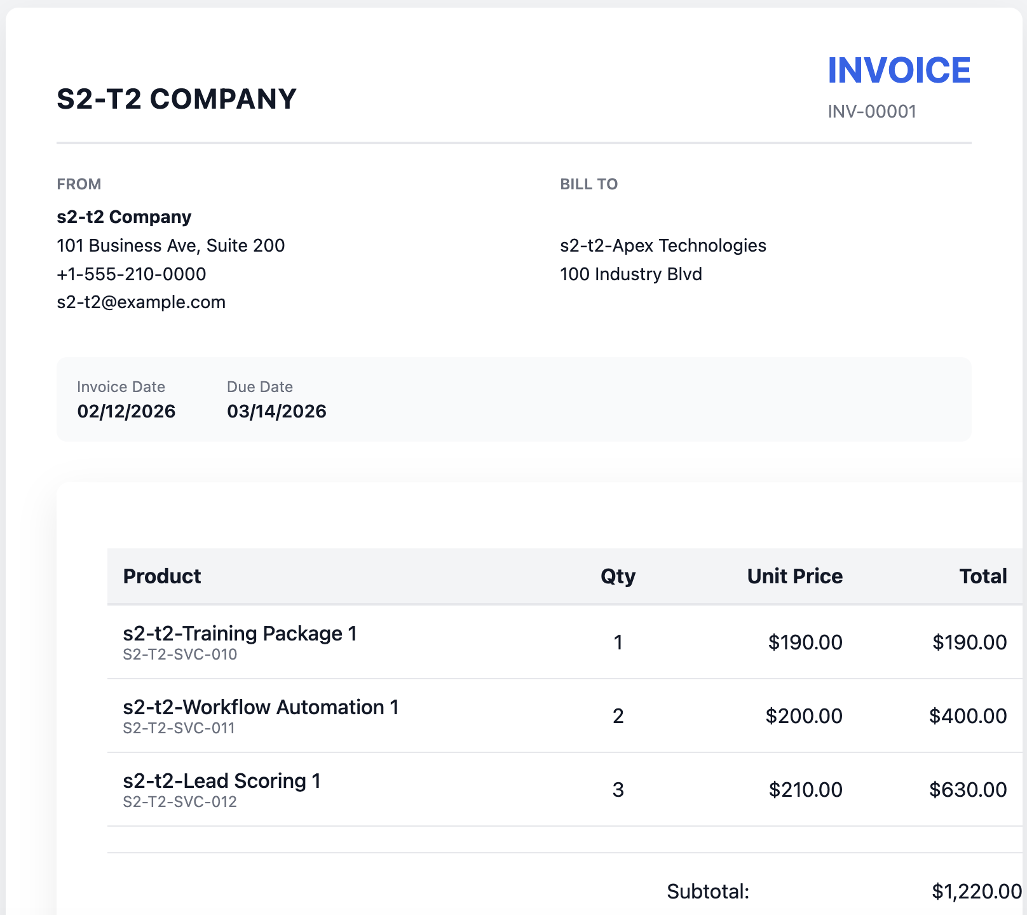Click the Total column header
Screen dimensions: 1027x915
(983, 576)
